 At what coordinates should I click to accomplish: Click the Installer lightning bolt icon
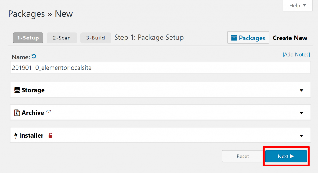click(x=16, y=135)
